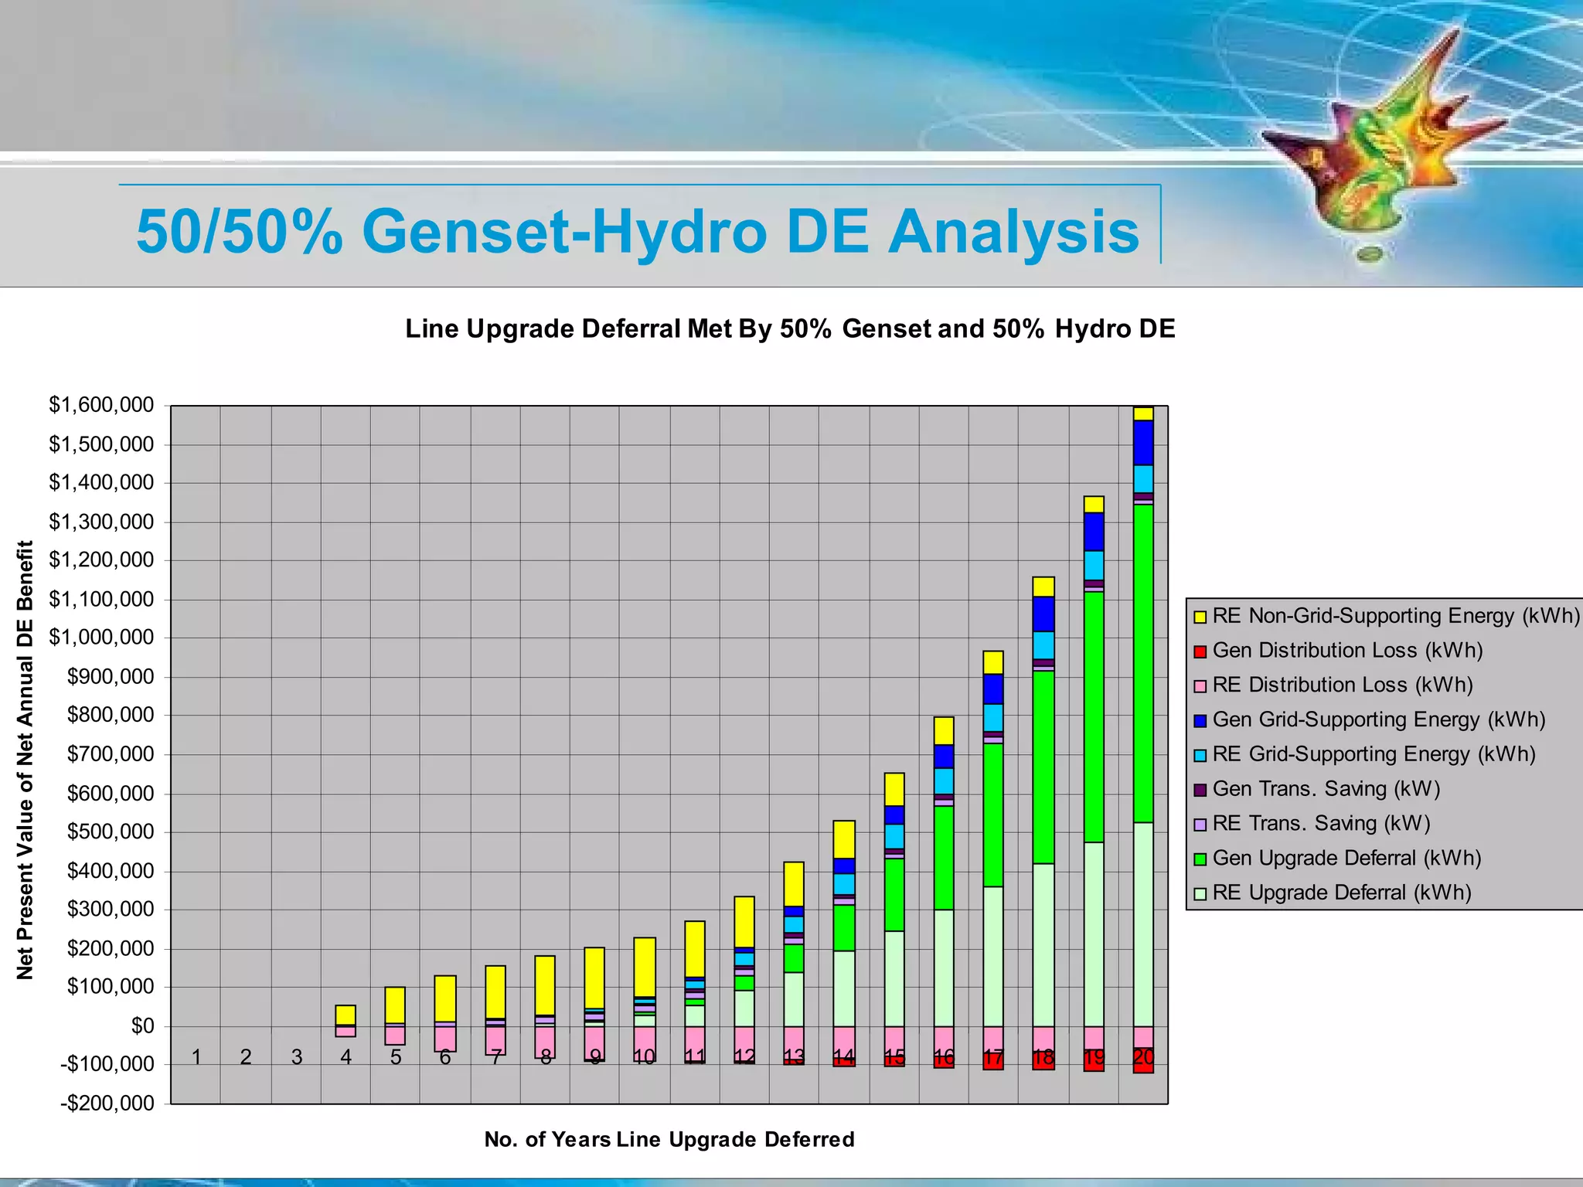Image resolution: width=1583 pixels, height=1187 pixels.
Task: Click the pale green RE Upgrade Deferral swatch
Action: pos(1200,894)
